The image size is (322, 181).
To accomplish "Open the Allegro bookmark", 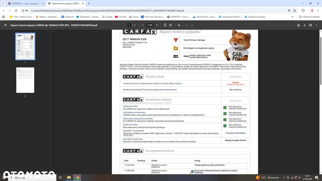I will pyautogui.click(x=47, y=17).
